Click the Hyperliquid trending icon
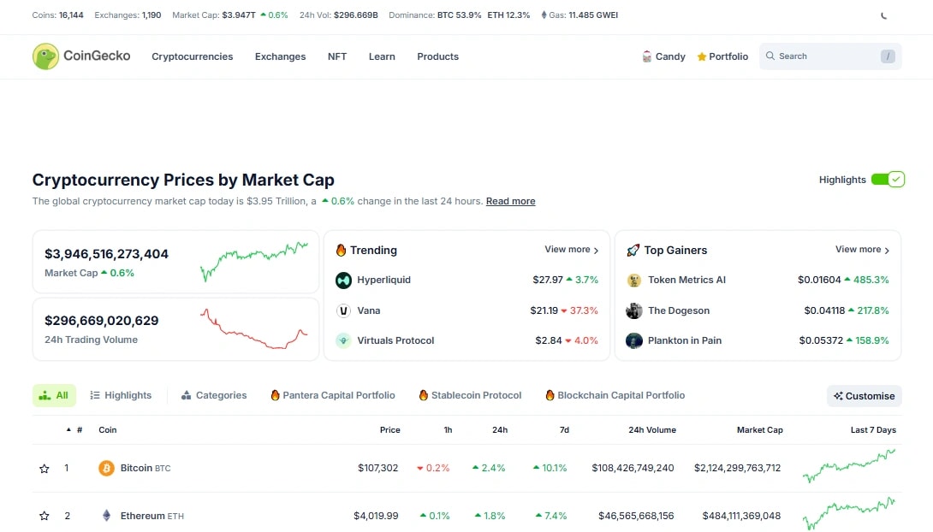Image resolution: width=933 pixels, height=532 pixels. tap(343, 280)
